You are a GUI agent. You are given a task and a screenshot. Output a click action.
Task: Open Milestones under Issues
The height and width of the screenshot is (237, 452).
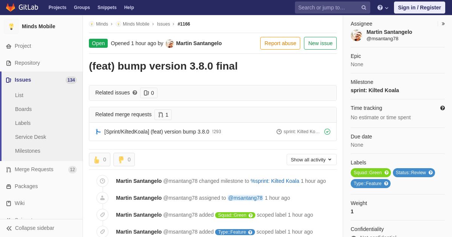tap(27, 151)
